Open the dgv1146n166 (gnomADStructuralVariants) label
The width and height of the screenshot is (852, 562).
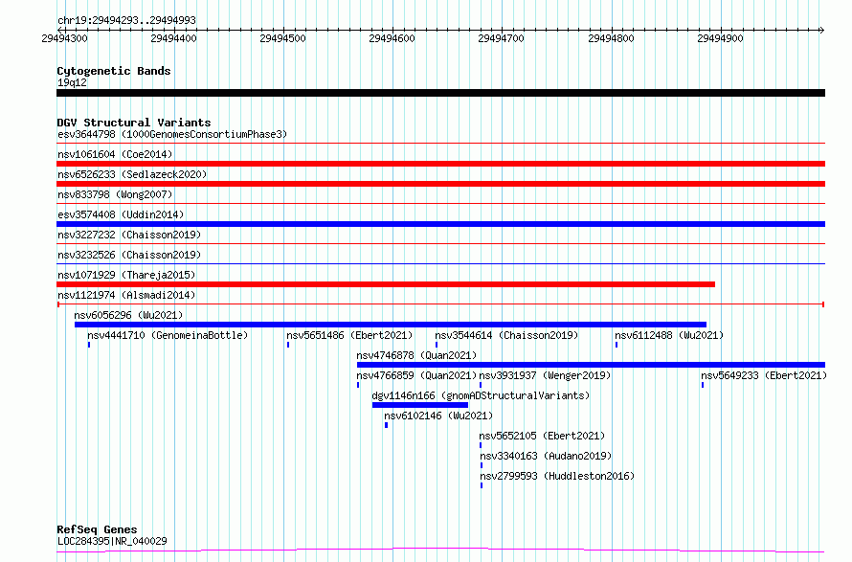pos(481,395)
